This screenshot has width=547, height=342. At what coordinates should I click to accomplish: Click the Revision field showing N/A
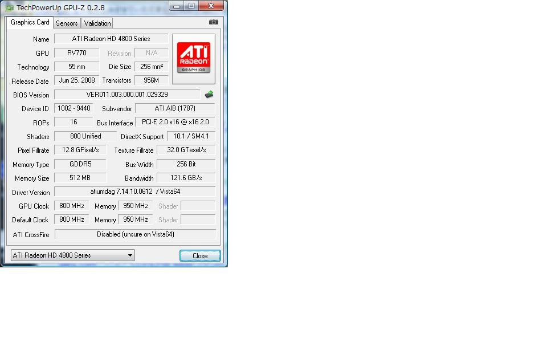152,53
